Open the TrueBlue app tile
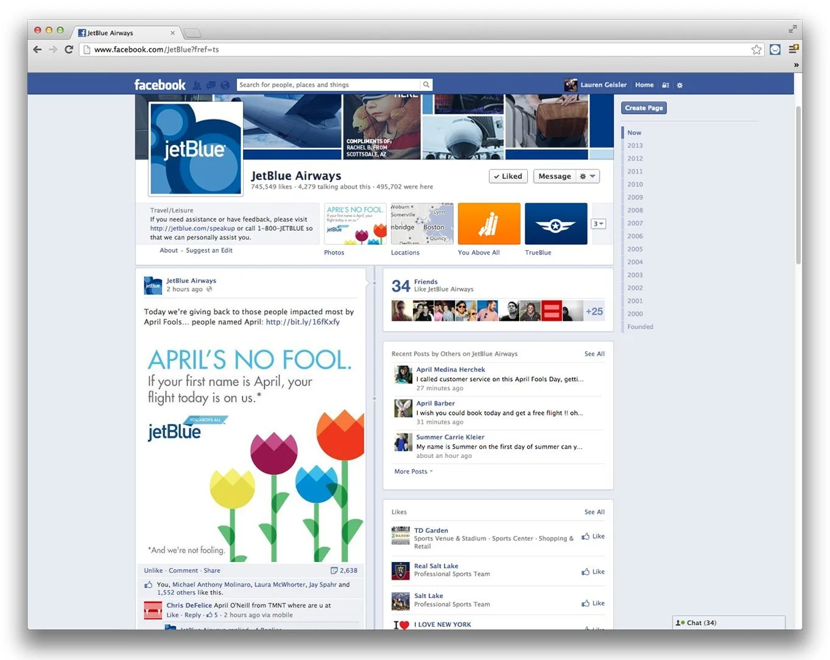Screen dimensions: 830x660 [556, 223]
